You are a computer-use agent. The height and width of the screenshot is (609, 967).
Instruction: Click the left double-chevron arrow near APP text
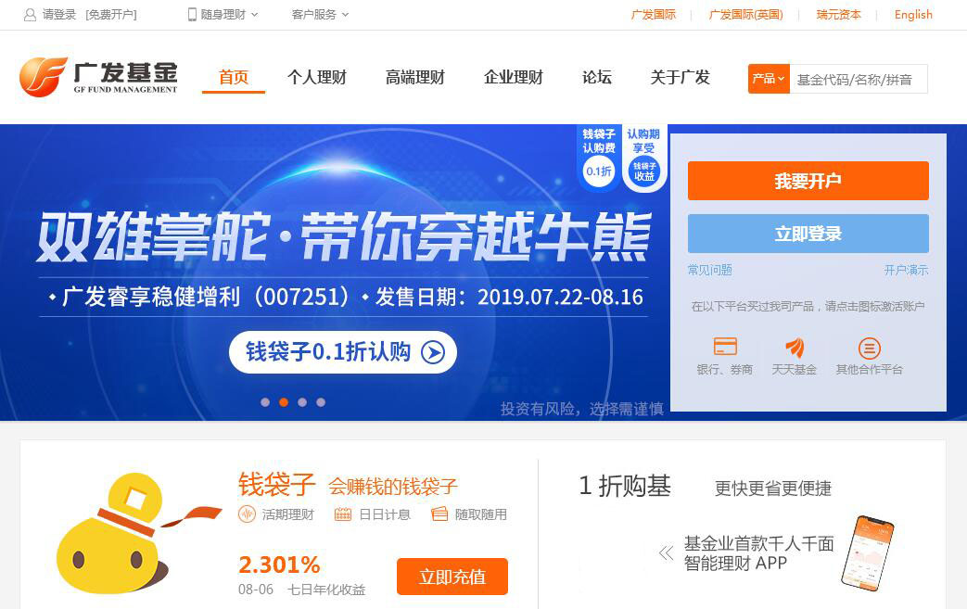pyautogui.click(x=666, y=552)
